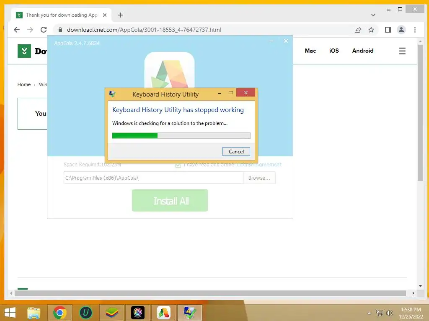Image resolution: width=429 pixels, height=321 pixels.
Task: Click AppCola install path field
Action: 153,178
